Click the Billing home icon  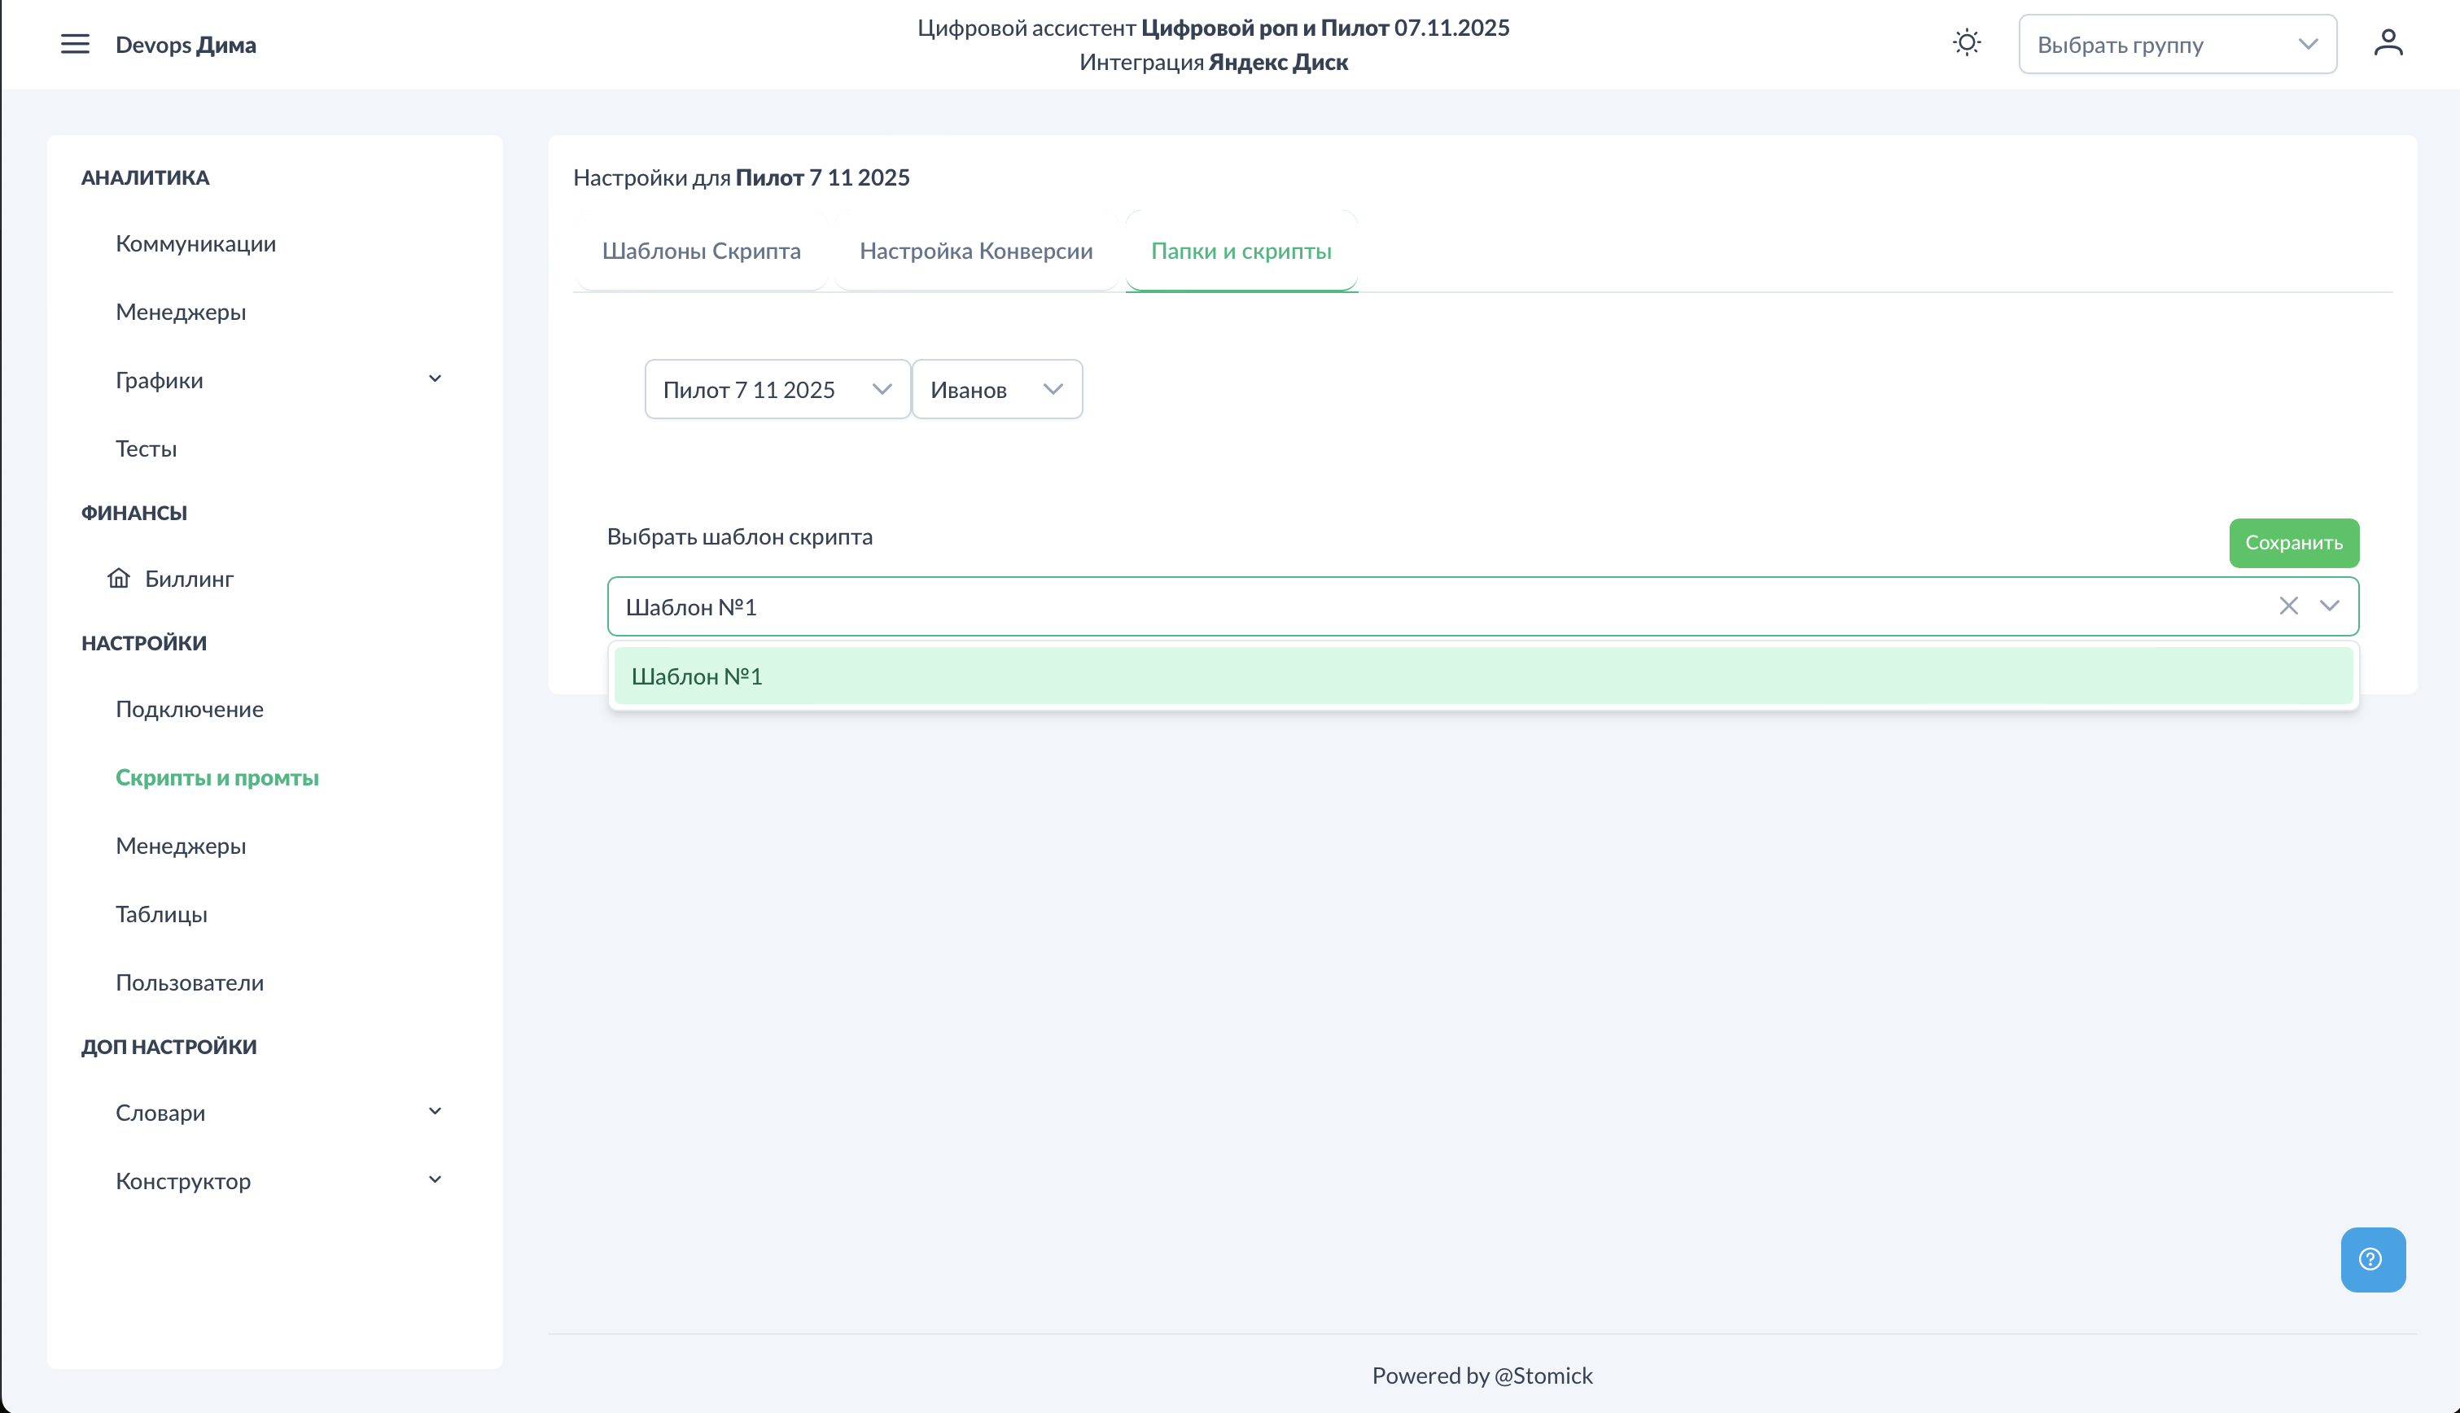(x=118, y=579)
